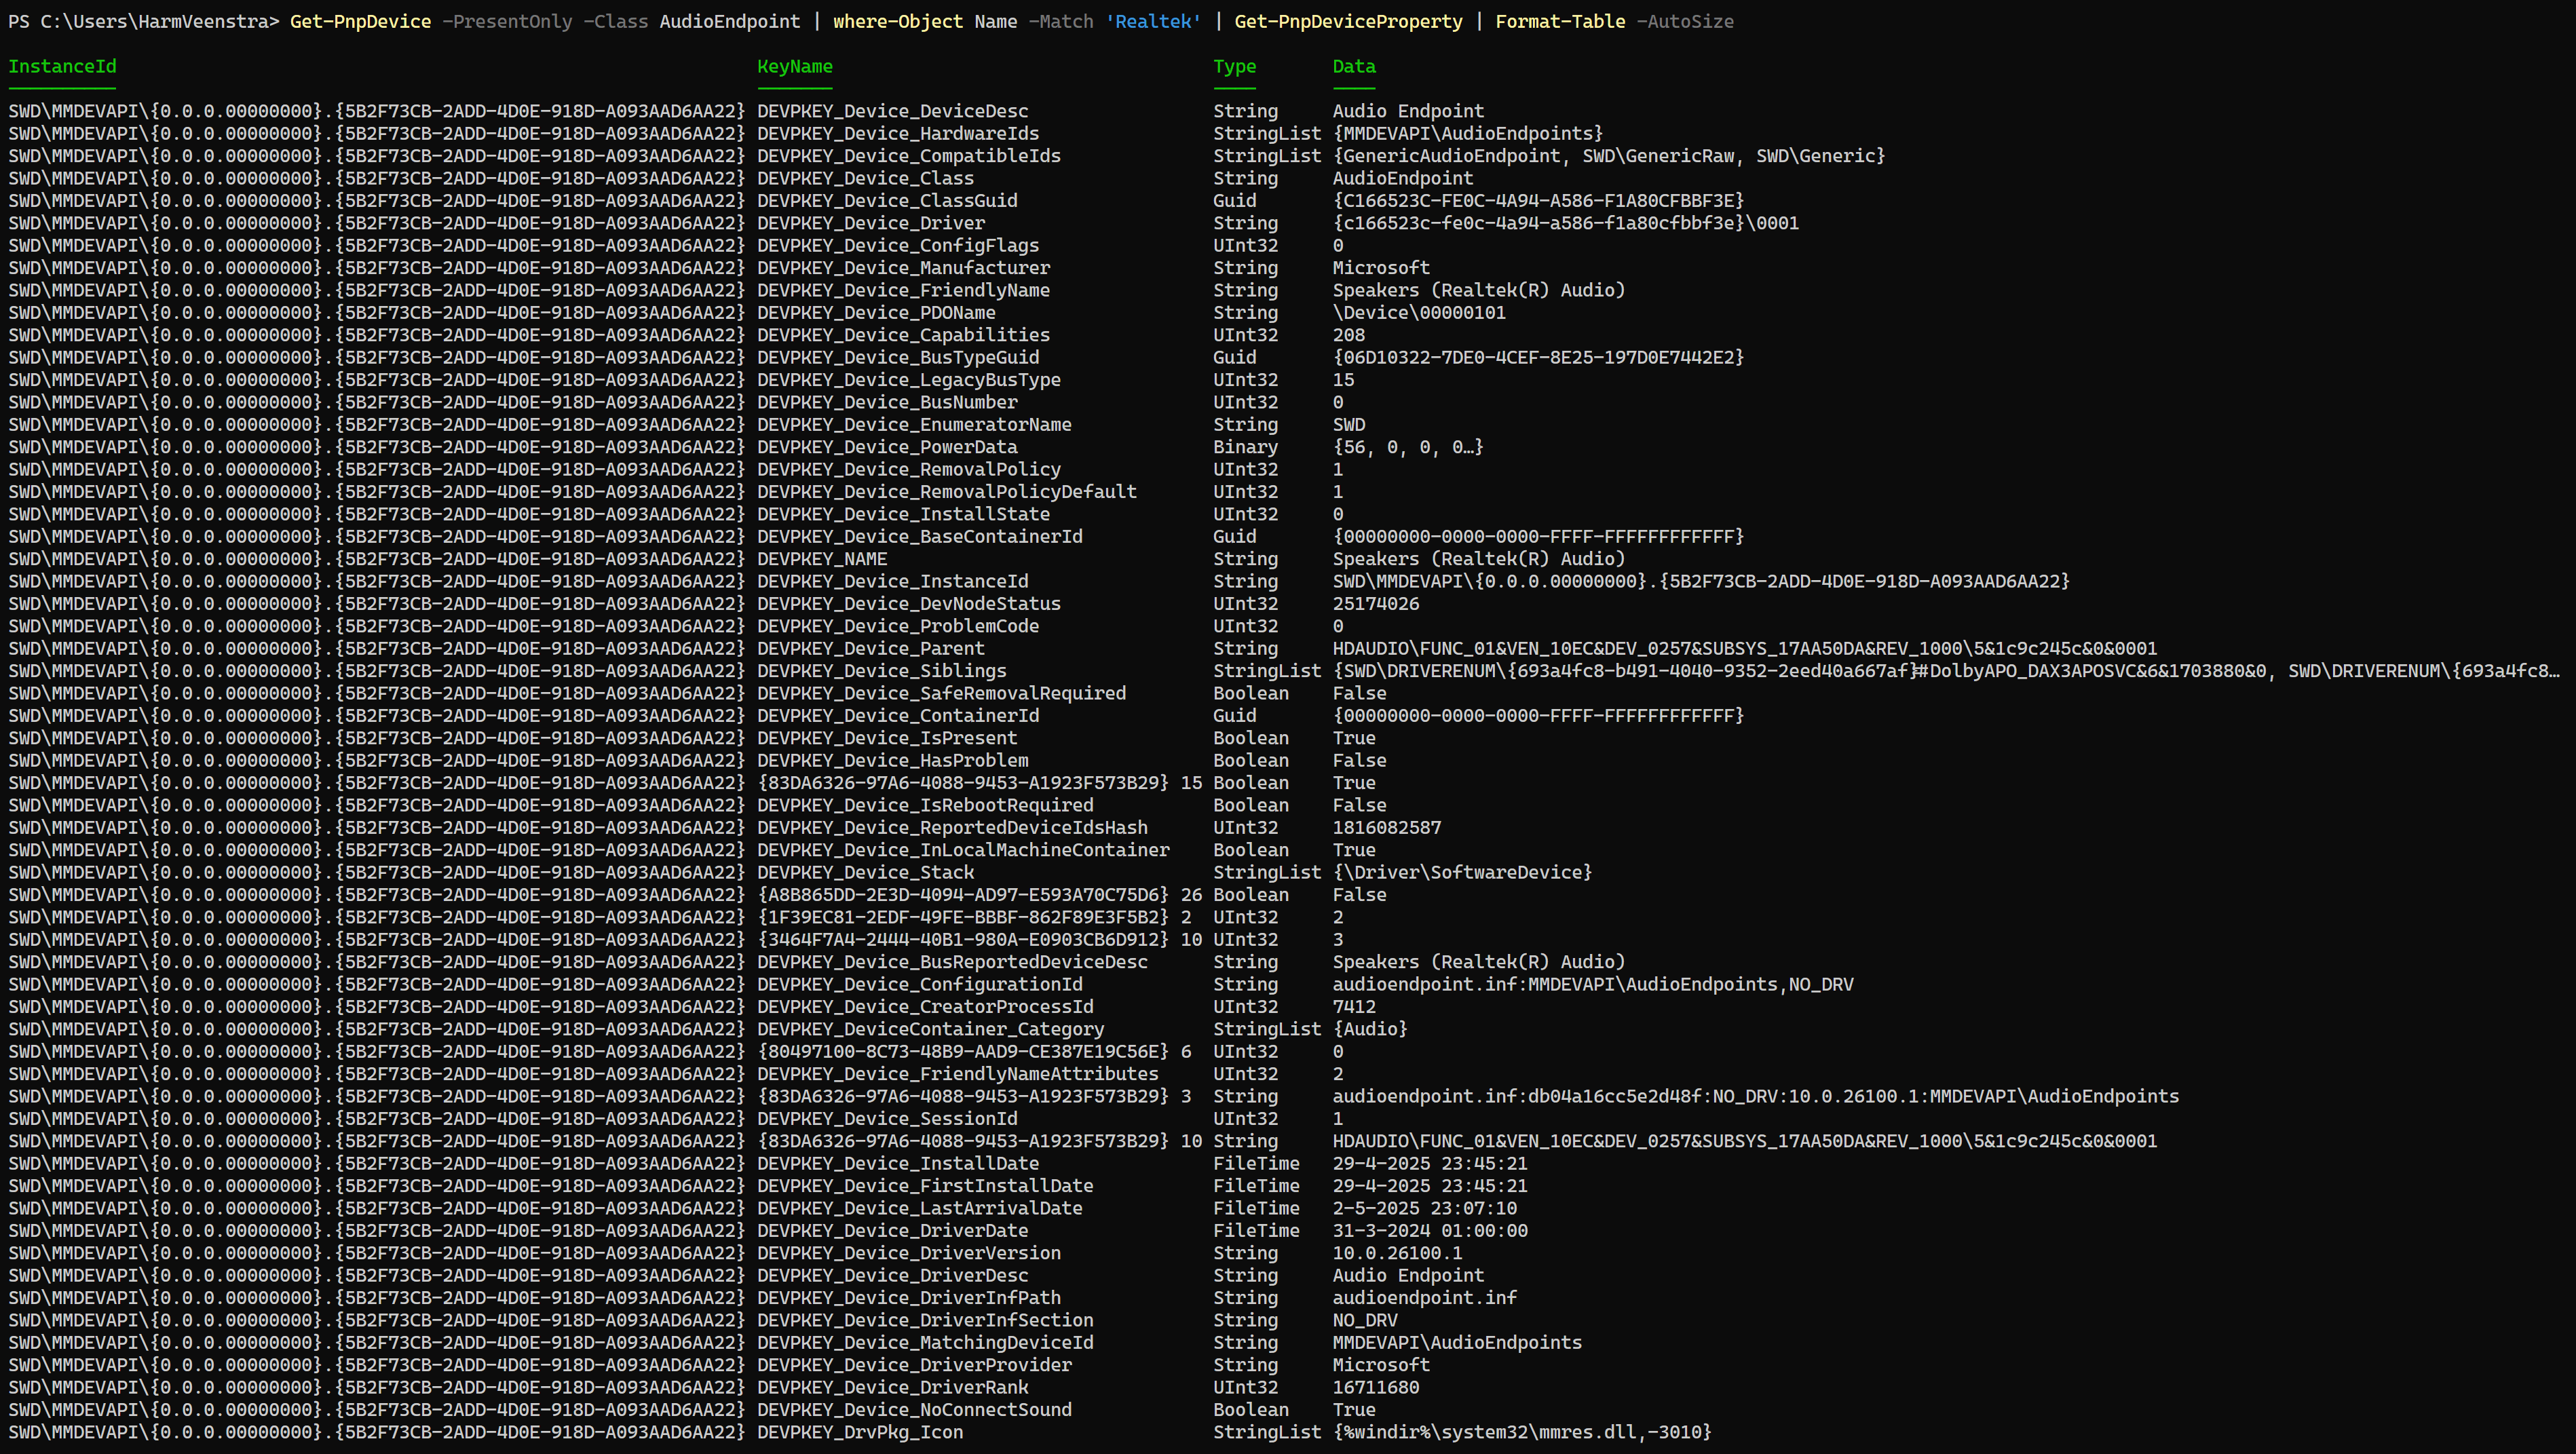Click the DEVPKEY_Device_Siblings key name
The height and width of the screenshot is (1454, 2576).
click(881, 671)
